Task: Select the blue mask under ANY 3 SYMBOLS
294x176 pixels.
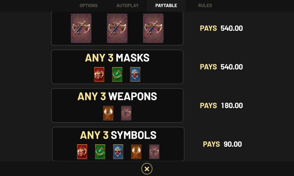Action: (118, 152)
